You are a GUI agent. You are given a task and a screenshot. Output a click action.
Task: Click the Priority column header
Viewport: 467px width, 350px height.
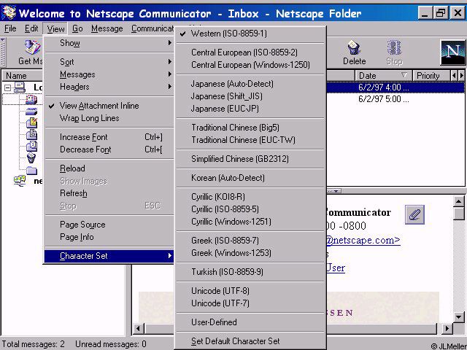pos(431,76)
